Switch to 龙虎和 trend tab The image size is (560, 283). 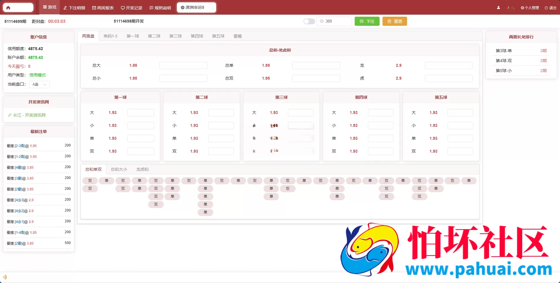[142, 169]
